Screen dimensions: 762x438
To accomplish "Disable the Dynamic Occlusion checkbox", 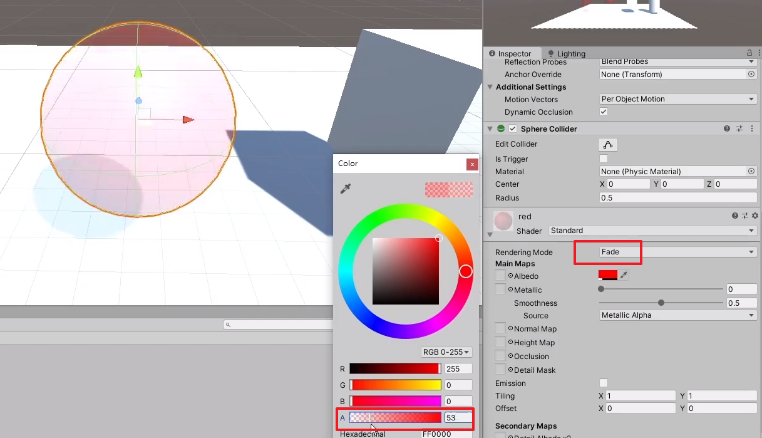I will tap(603, 112).
